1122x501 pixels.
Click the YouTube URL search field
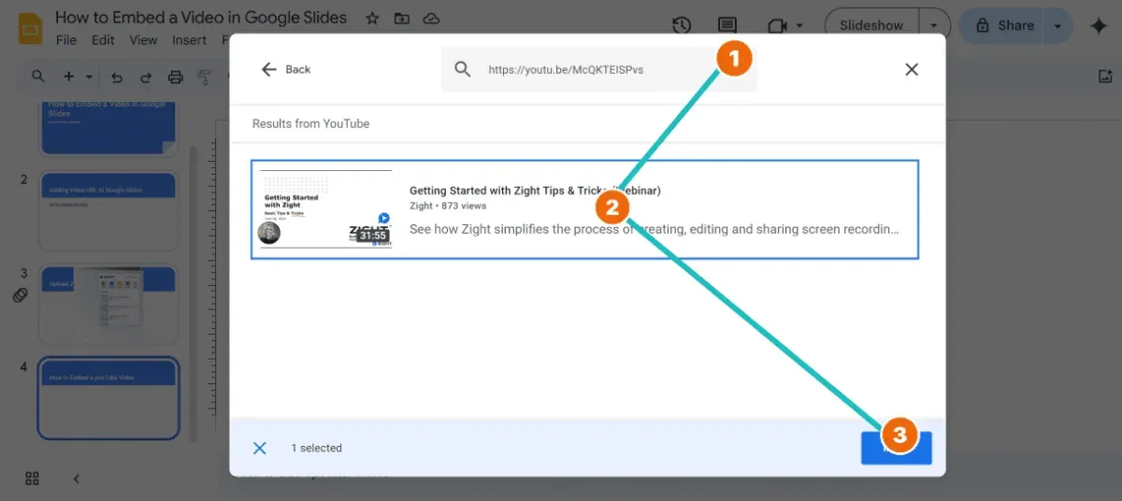pyautogui.click(x=599, y=69)
